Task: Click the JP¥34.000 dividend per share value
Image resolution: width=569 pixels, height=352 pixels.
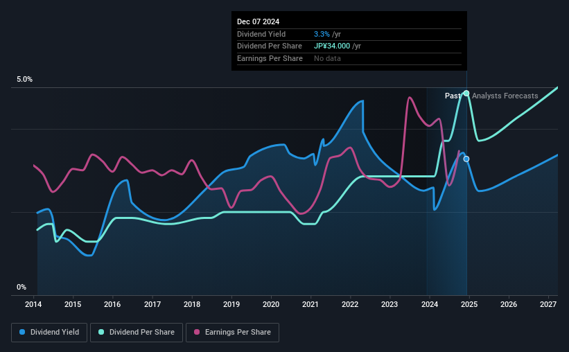Action: [332, 46]
